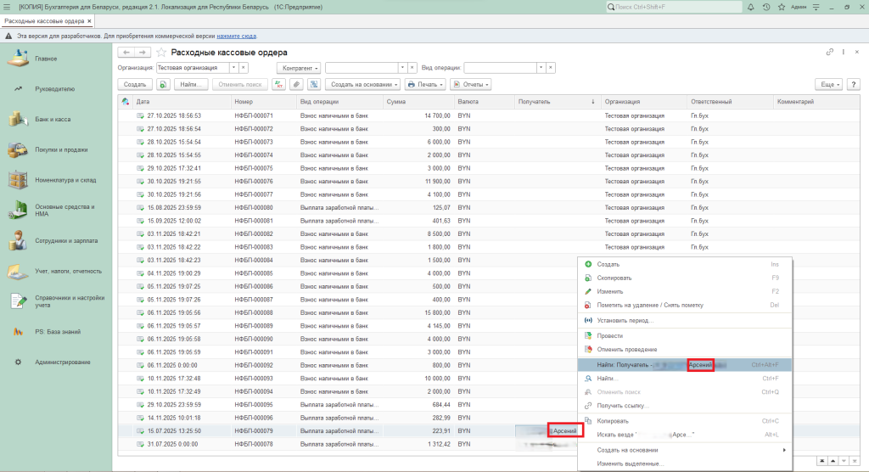Image resolution: width=869 pixels, height=472 pixels.
Task: Click the green copy document icon
Action: [x=163, y=84]
